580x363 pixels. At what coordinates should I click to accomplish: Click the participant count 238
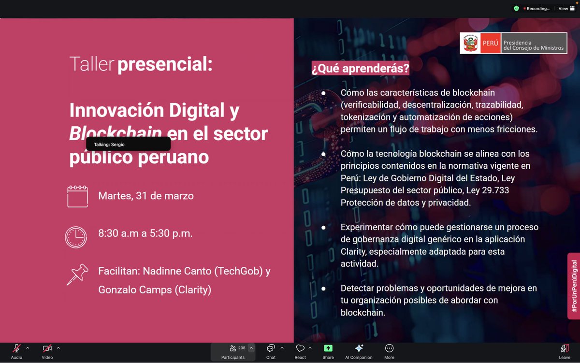coord(242,348)
